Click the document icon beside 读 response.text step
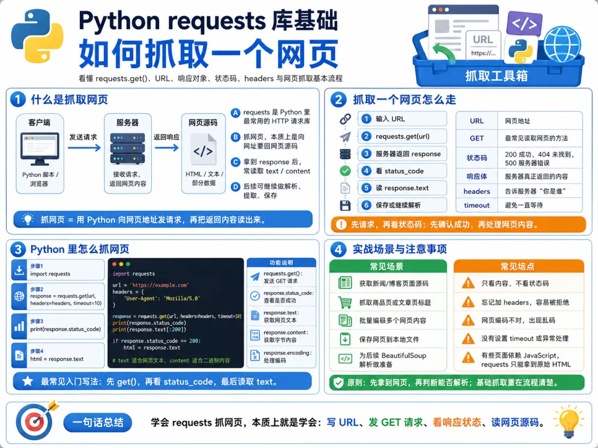The width and height of the screenshot is (598, 448). click(x=345, y=188)
